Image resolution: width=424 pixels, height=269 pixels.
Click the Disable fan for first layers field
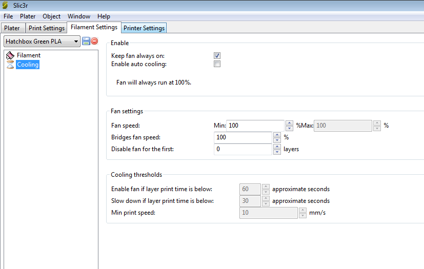(x=243, y=149)
